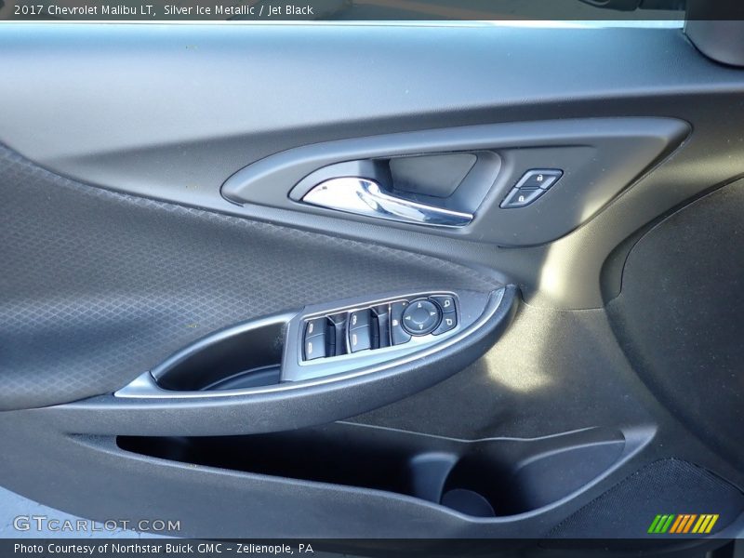Click the multicolor striped logo
This screenshot has height=558, width=744.
[x=683, y=524]
